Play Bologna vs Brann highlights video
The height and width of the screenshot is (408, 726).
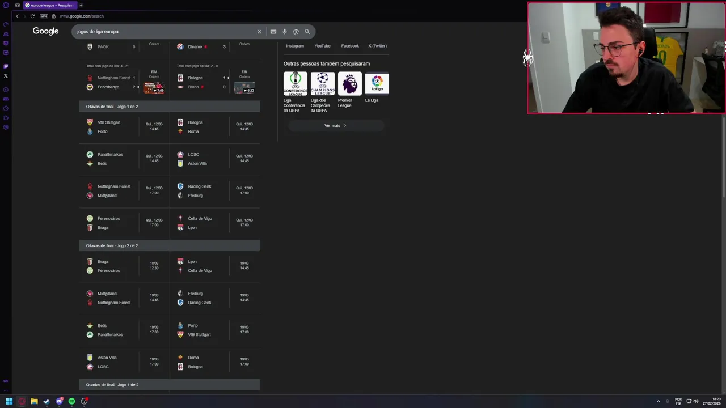244,88
